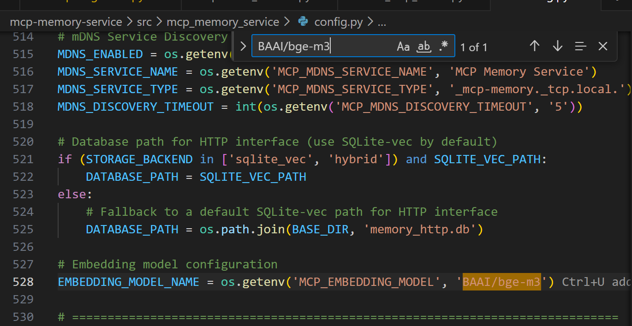632x326 pixels.
Task: Click '# Embedding model configuration' comment
Action: (167, 264)
